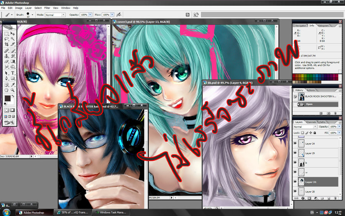Hide Layer 31 visibility eye

point(295,182)
